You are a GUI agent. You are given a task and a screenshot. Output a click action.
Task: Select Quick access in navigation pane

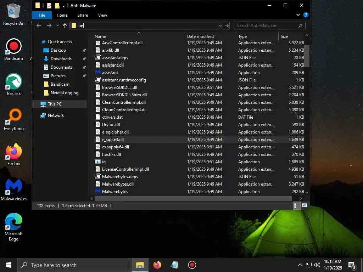(60, 42)
